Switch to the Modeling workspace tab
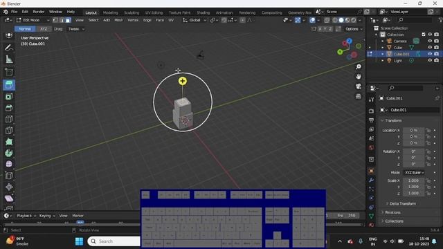Viewport: 443px width, 249px height. coord(110,12)
